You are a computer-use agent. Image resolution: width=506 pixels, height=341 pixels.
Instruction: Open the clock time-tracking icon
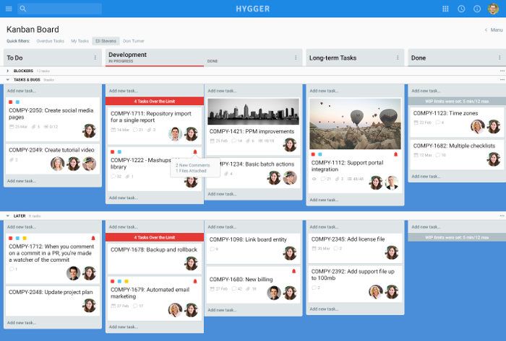(461, 9)
